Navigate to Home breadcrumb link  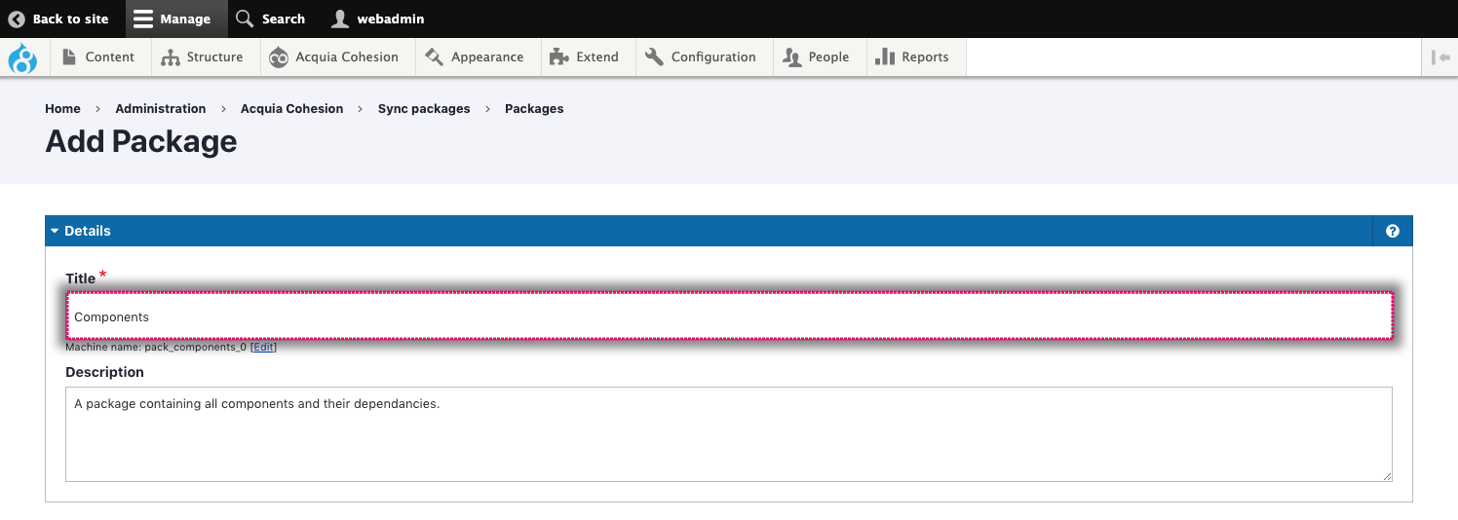click(62, 109)
